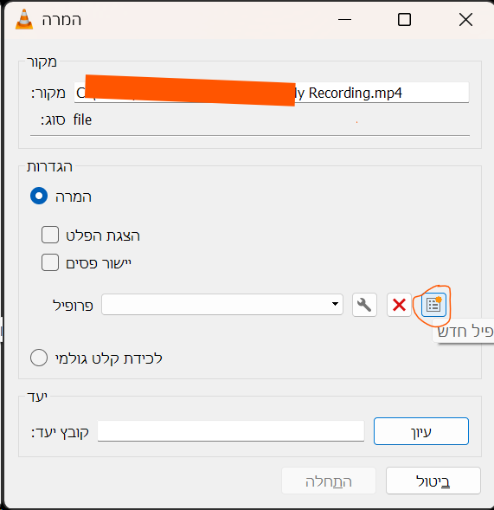Open the פרופיל dropdown list
The width and height of the screenshot is (494, 510).
(x=222, y=305)
